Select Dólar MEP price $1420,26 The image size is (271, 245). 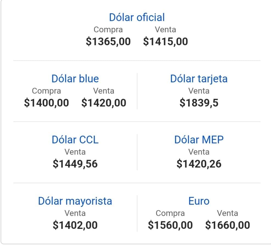199,164
